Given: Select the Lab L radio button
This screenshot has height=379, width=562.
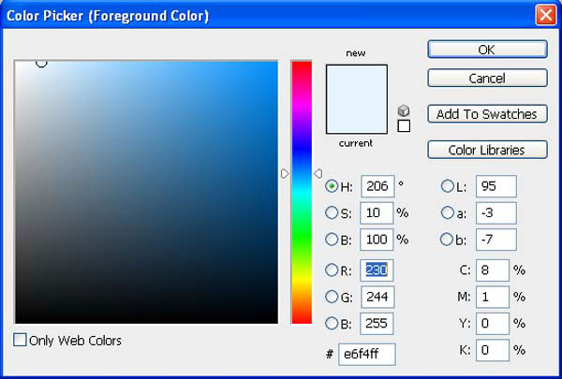Looking at the screenshot, I should [447, 186].
